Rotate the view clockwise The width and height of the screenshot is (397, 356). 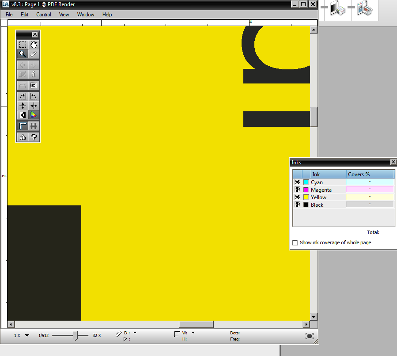23,96
